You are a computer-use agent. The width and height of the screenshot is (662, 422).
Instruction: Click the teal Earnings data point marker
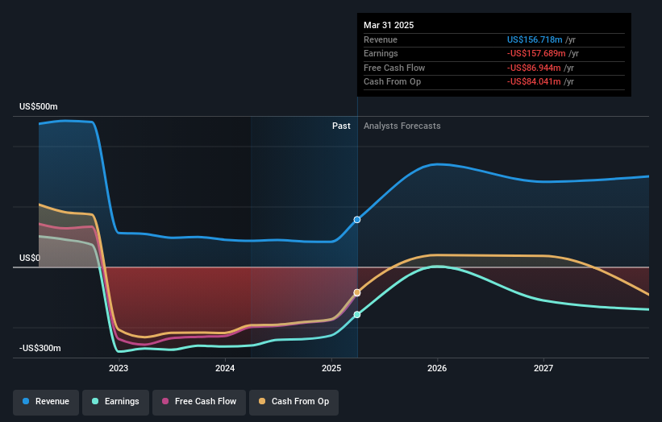pyautogui.click(x=357, y=315)
